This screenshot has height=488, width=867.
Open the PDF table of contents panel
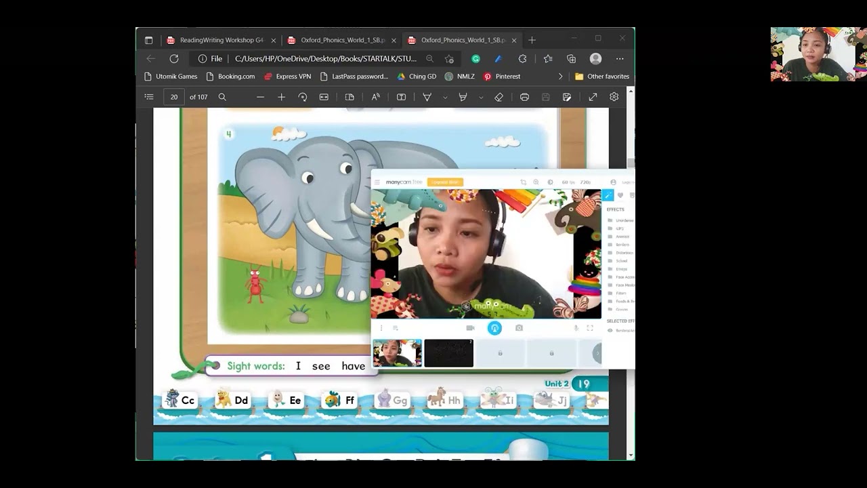149,97
